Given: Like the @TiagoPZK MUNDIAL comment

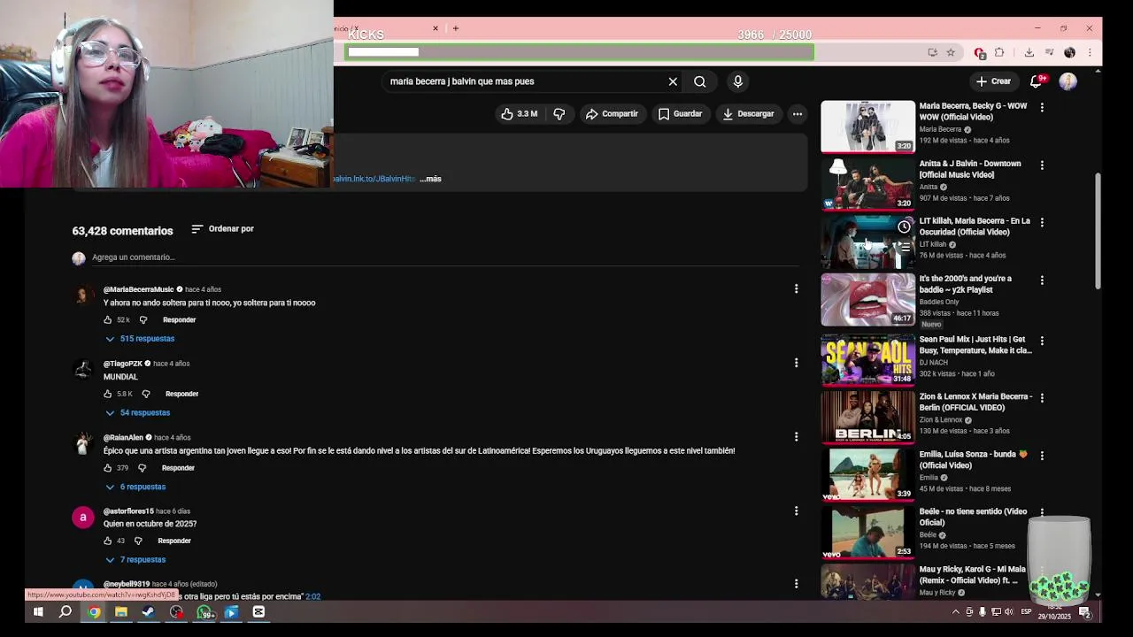Looking at the screenshot, I should point(108,394).
